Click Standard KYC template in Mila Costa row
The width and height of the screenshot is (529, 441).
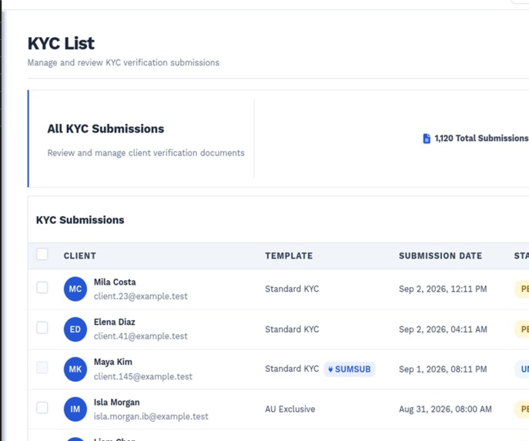[x=292, y=289]
